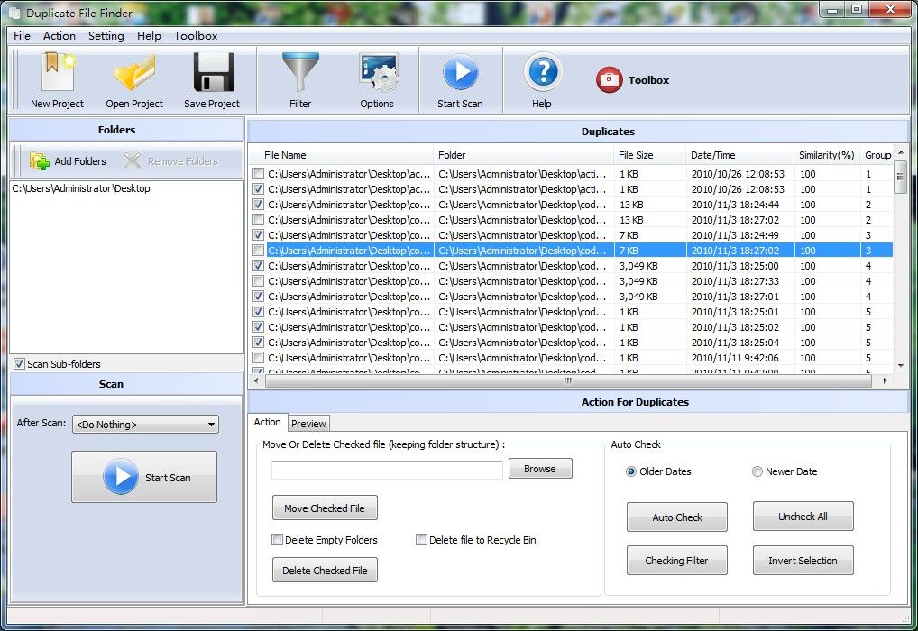
Task: Open the Help menu in the menu bar
Action: click(149, 36)
